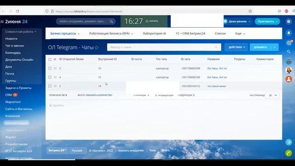Open the notifications bell icon

289,33
